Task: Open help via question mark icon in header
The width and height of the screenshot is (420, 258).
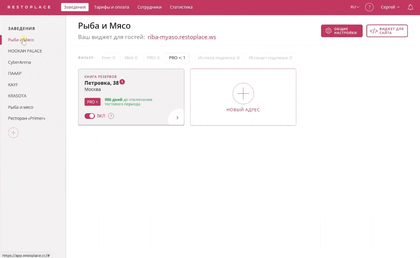Action: [x=369, y=7]
